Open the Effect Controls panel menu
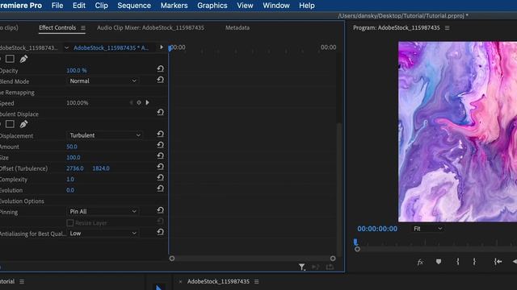The height and width of the screenshot is (290, 517). (83, 28)
